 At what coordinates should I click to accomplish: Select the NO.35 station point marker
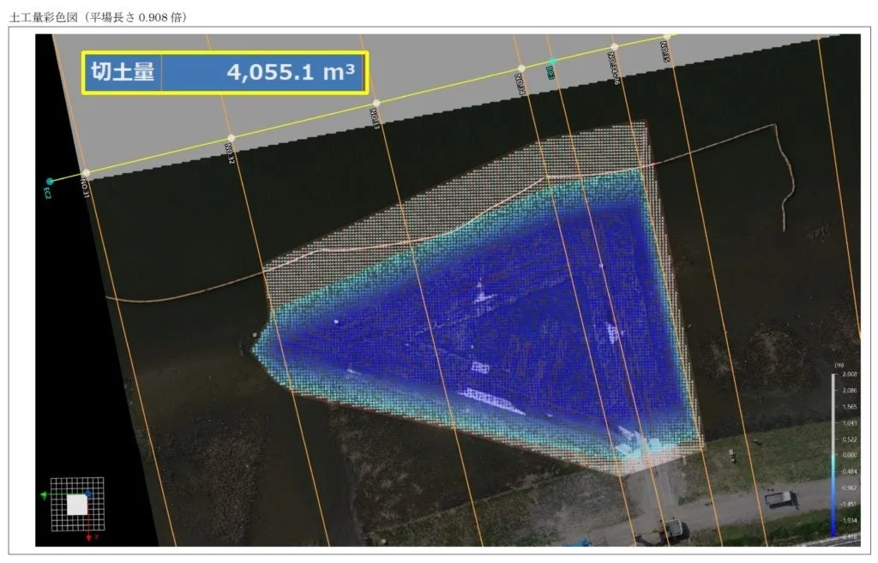pyautogui.click(x=666, y=36)
